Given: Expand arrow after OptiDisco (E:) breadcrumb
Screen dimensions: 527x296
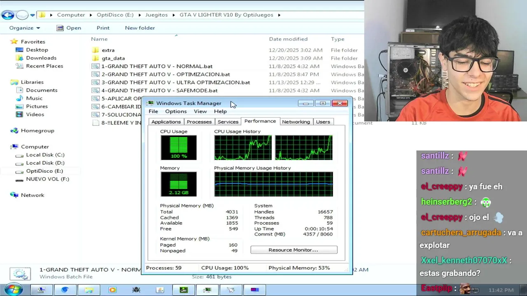Looking at the screenshot, I should click(140, 15).
